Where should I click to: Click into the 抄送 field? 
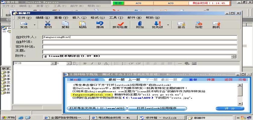coord(140,42)
